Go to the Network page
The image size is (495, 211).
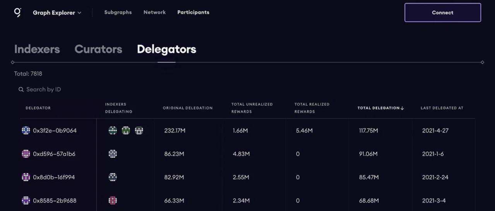155,12
